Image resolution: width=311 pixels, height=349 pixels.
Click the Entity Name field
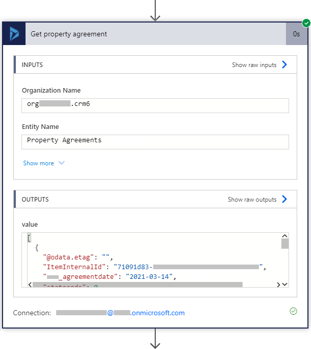[x=155, y=142]
